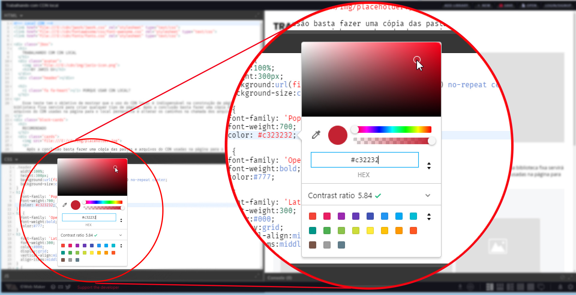Select the grey swatch in the magnified palette
This screenshot has height=295, width=576.
pyautogui.click(x=327, y=245)
